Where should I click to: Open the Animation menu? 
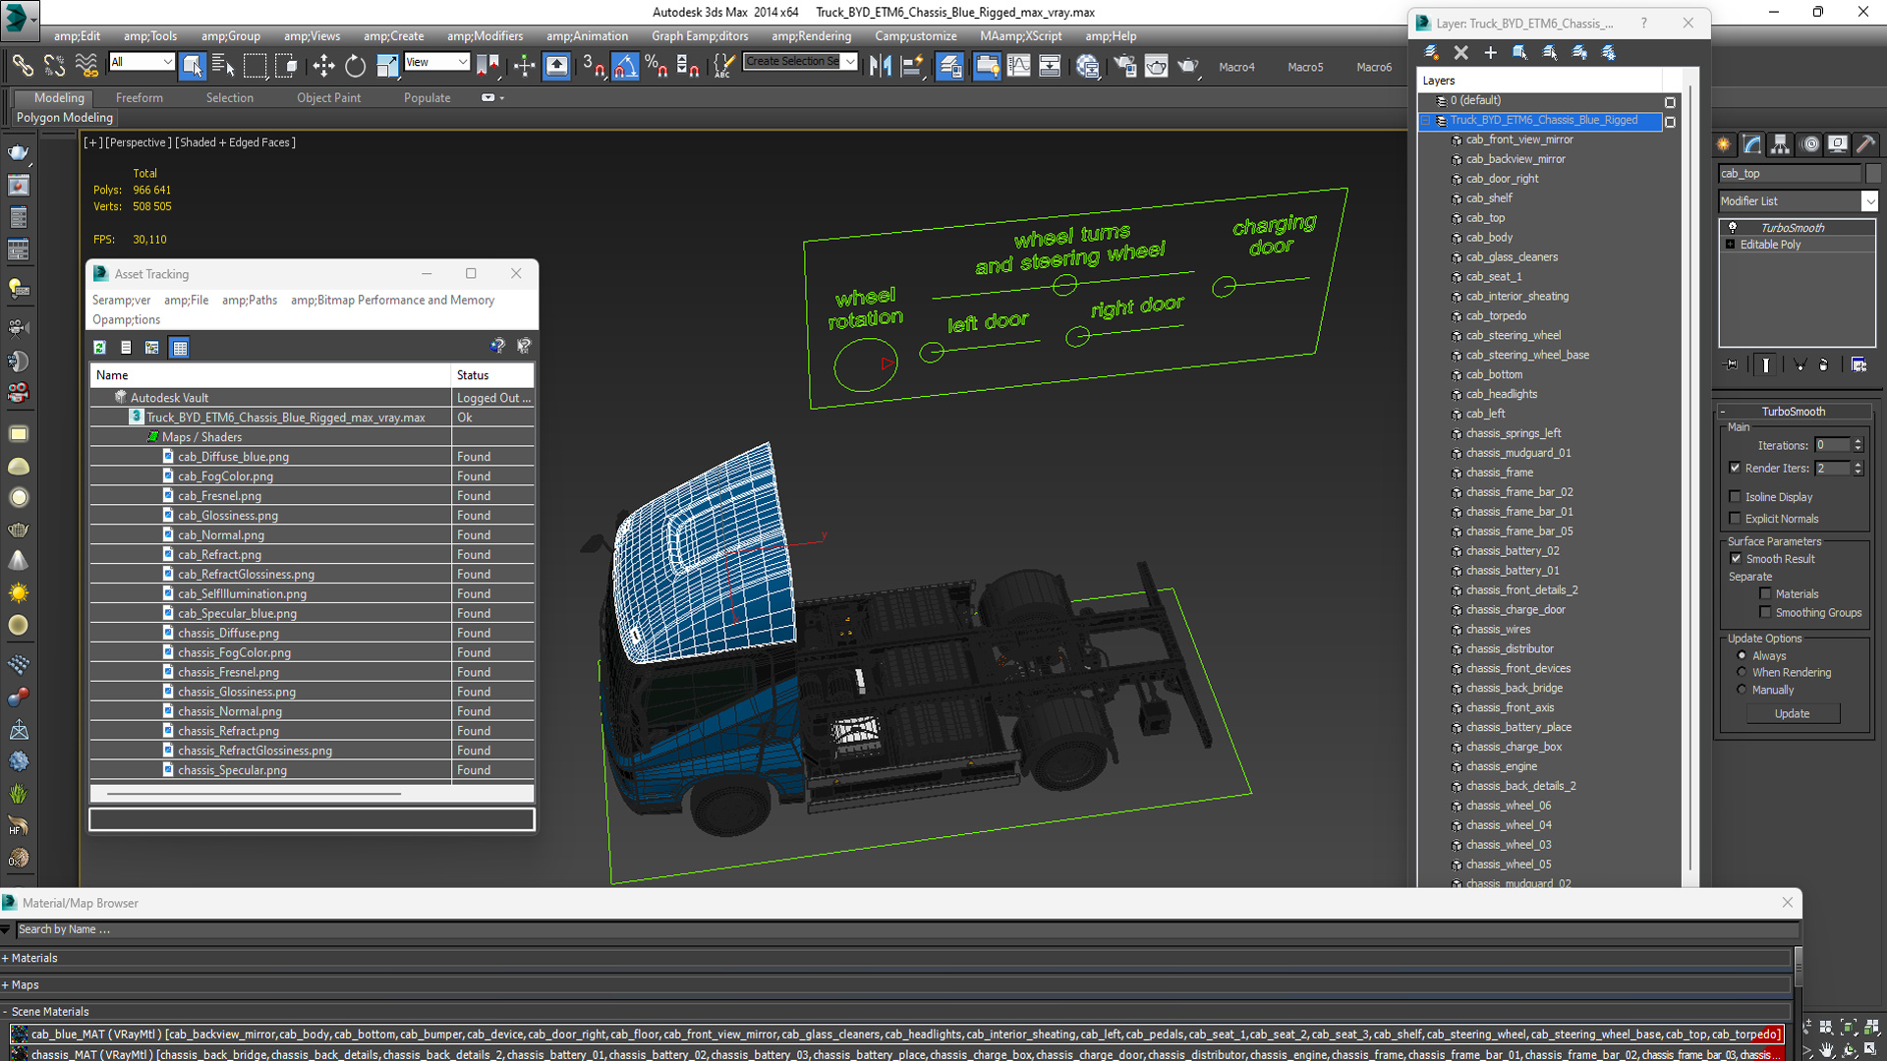point(587,36)
